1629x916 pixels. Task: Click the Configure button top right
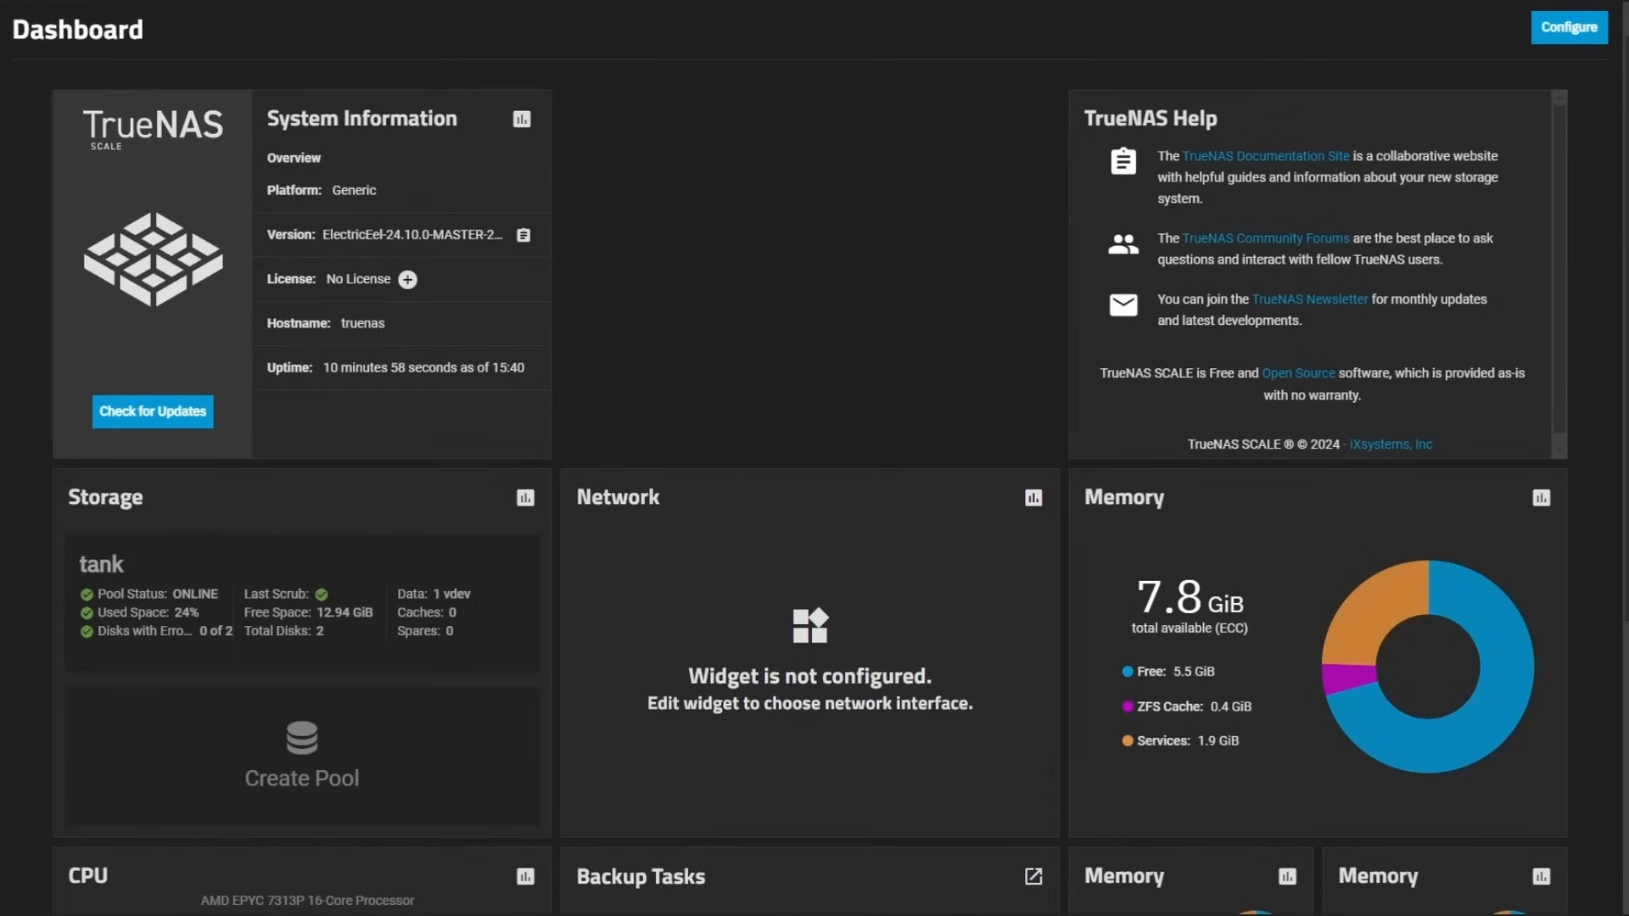click(x=1569, y=27)
